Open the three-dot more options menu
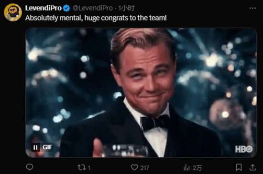 252,8
